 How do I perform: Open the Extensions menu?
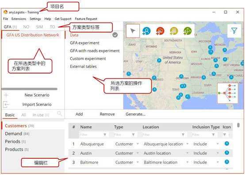coord(19,19)
